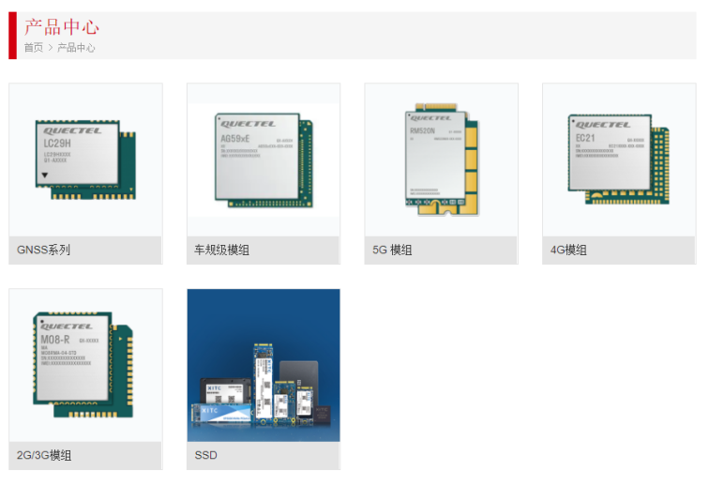
Task: Open the LC29H GNSS module image
Action: click(x=85, y=159)
